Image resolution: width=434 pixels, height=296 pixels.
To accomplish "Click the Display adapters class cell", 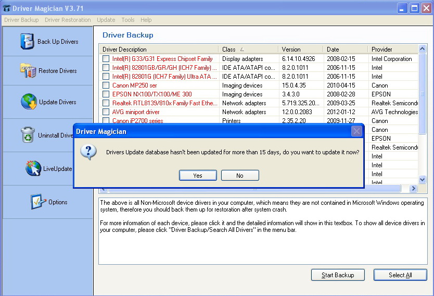I will [242, 59].
